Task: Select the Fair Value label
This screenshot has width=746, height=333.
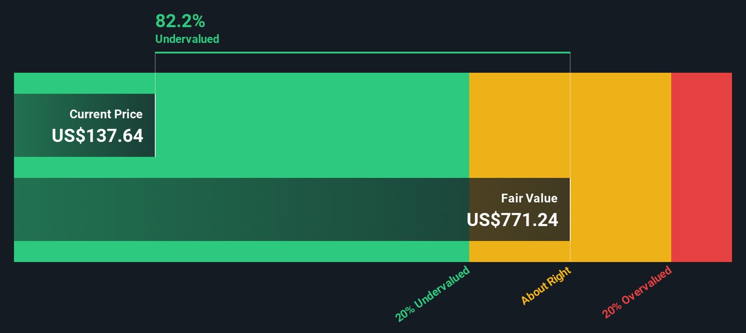Action: pos(529,198)
